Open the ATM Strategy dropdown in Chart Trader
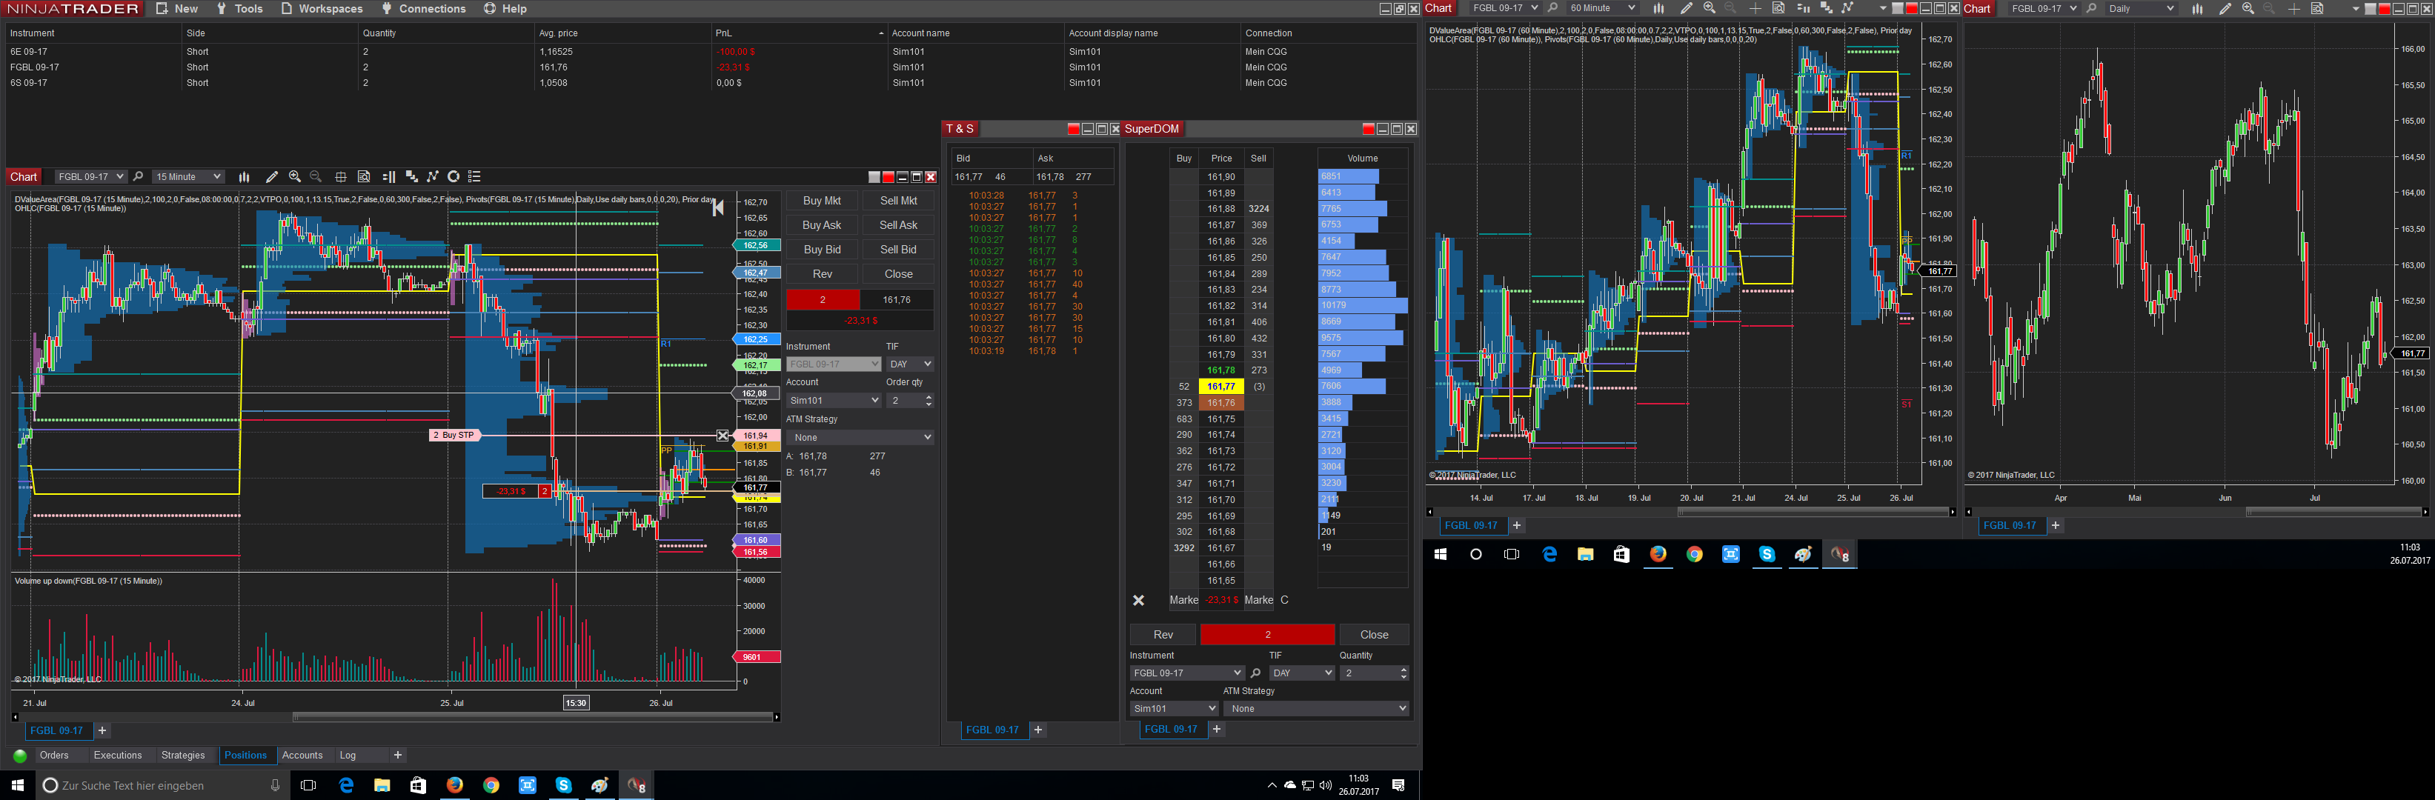Image resolution: width=2435 pixels, height=800 pixels. click(x=860, y=437)
